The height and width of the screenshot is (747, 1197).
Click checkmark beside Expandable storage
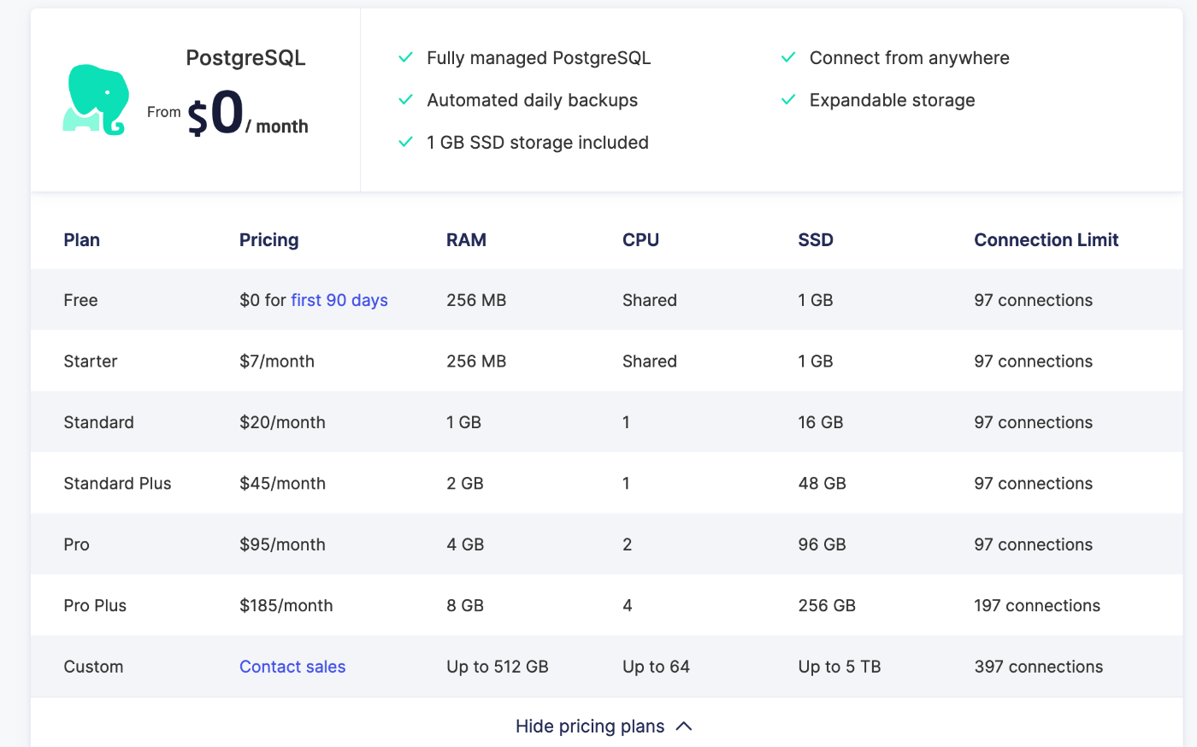[788, 100]
